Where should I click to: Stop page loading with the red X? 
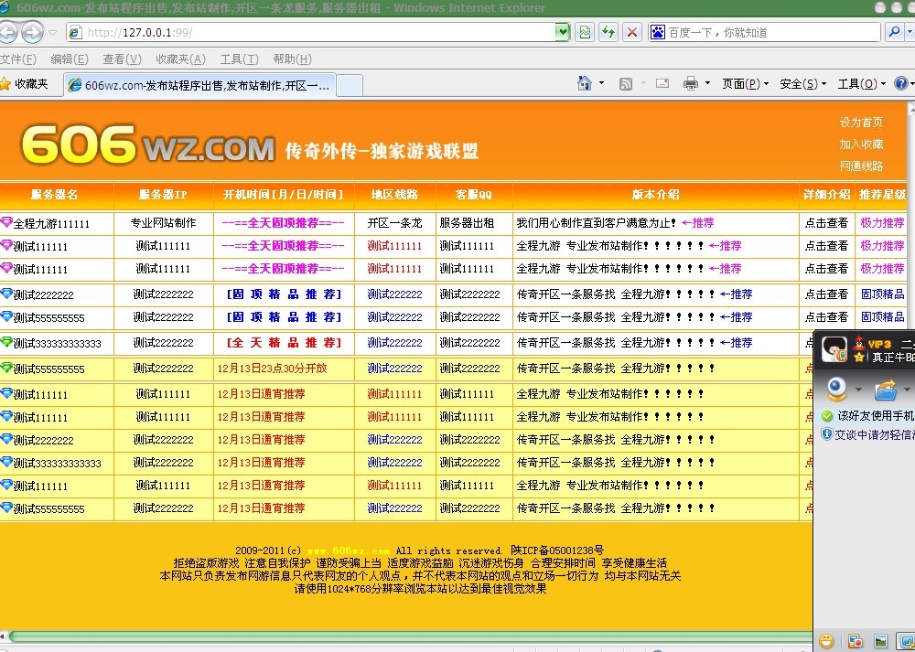[x=632, y=31]
